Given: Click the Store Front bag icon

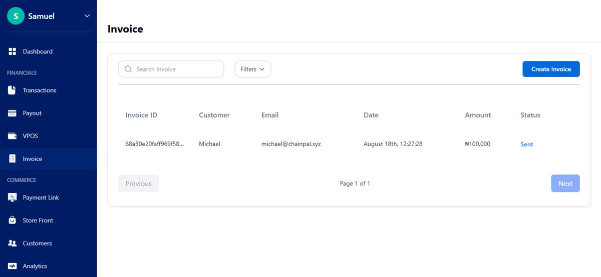Looking at the screenshot, I should 13,220.
